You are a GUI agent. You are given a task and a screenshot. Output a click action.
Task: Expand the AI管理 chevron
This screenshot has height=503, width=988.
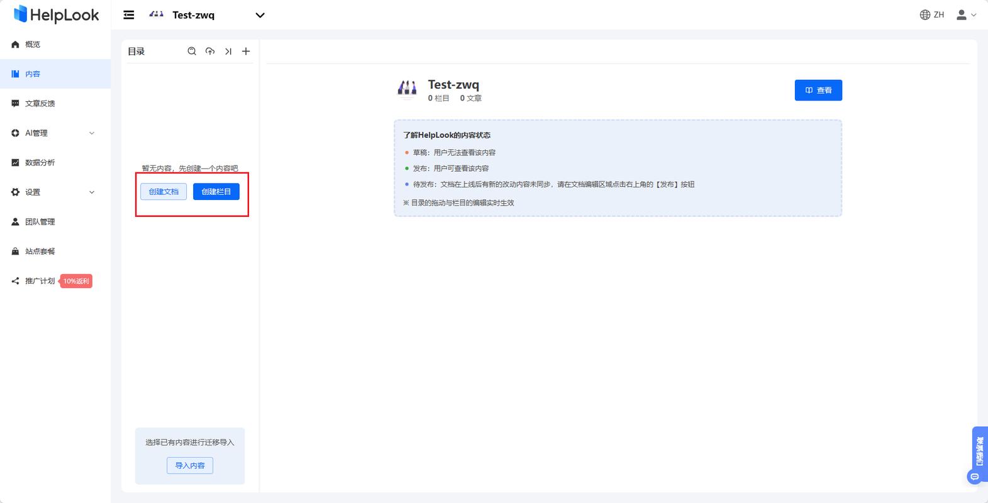(x=92, y=133)
